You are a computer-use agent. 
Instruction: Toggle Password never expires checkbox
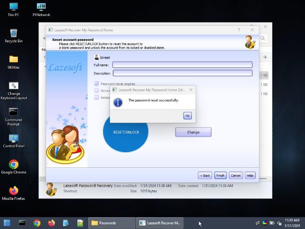96,84
